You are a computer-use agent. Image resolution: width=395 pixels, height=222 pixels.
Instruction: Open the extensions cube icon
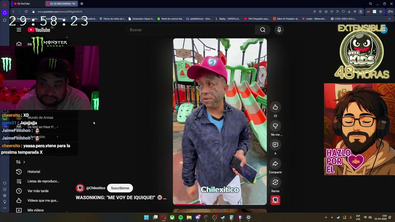click(x=380, y=11)
